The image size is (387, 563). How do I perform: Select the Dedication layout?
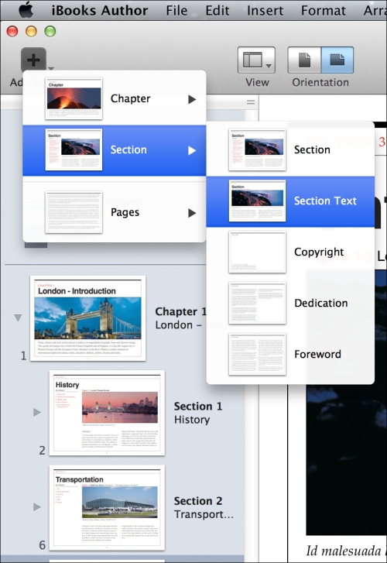(x=290, y=303)
